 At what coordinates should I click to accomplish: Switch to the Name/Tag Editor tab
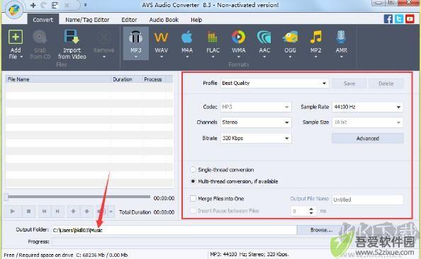87,20
